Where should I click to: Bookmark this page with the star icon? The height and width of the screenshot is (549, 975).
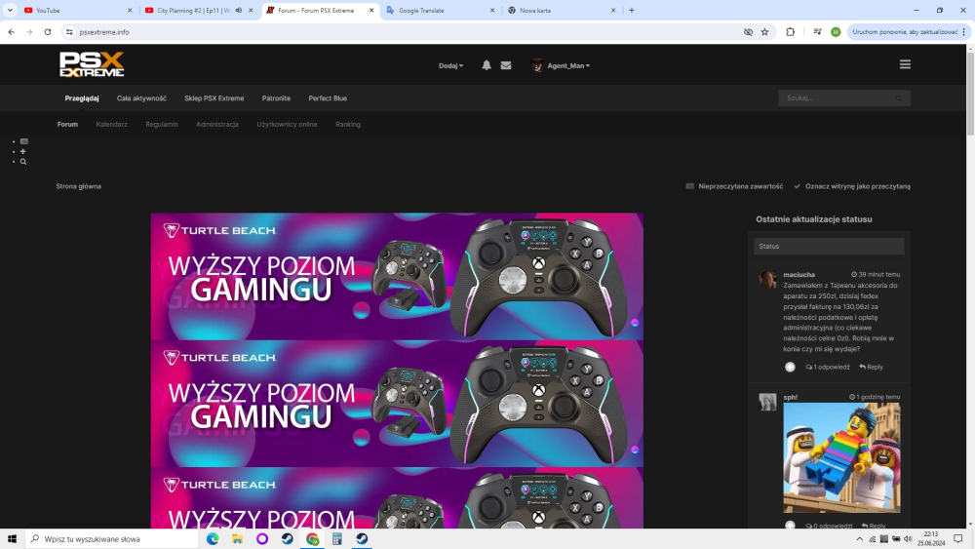764,32
